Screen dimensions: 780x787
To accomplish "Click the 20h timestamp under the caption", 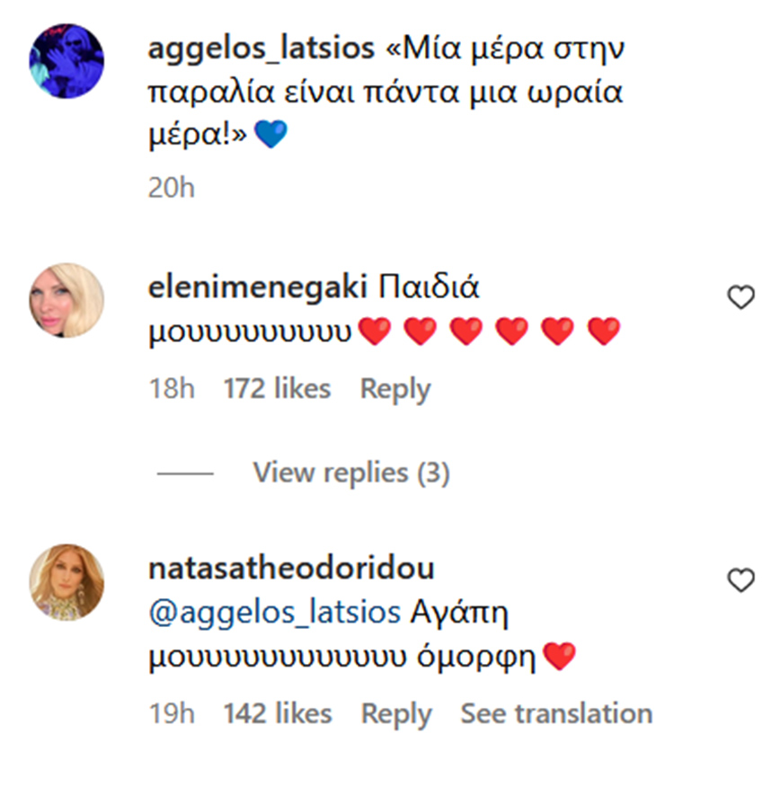I will 171,188.
